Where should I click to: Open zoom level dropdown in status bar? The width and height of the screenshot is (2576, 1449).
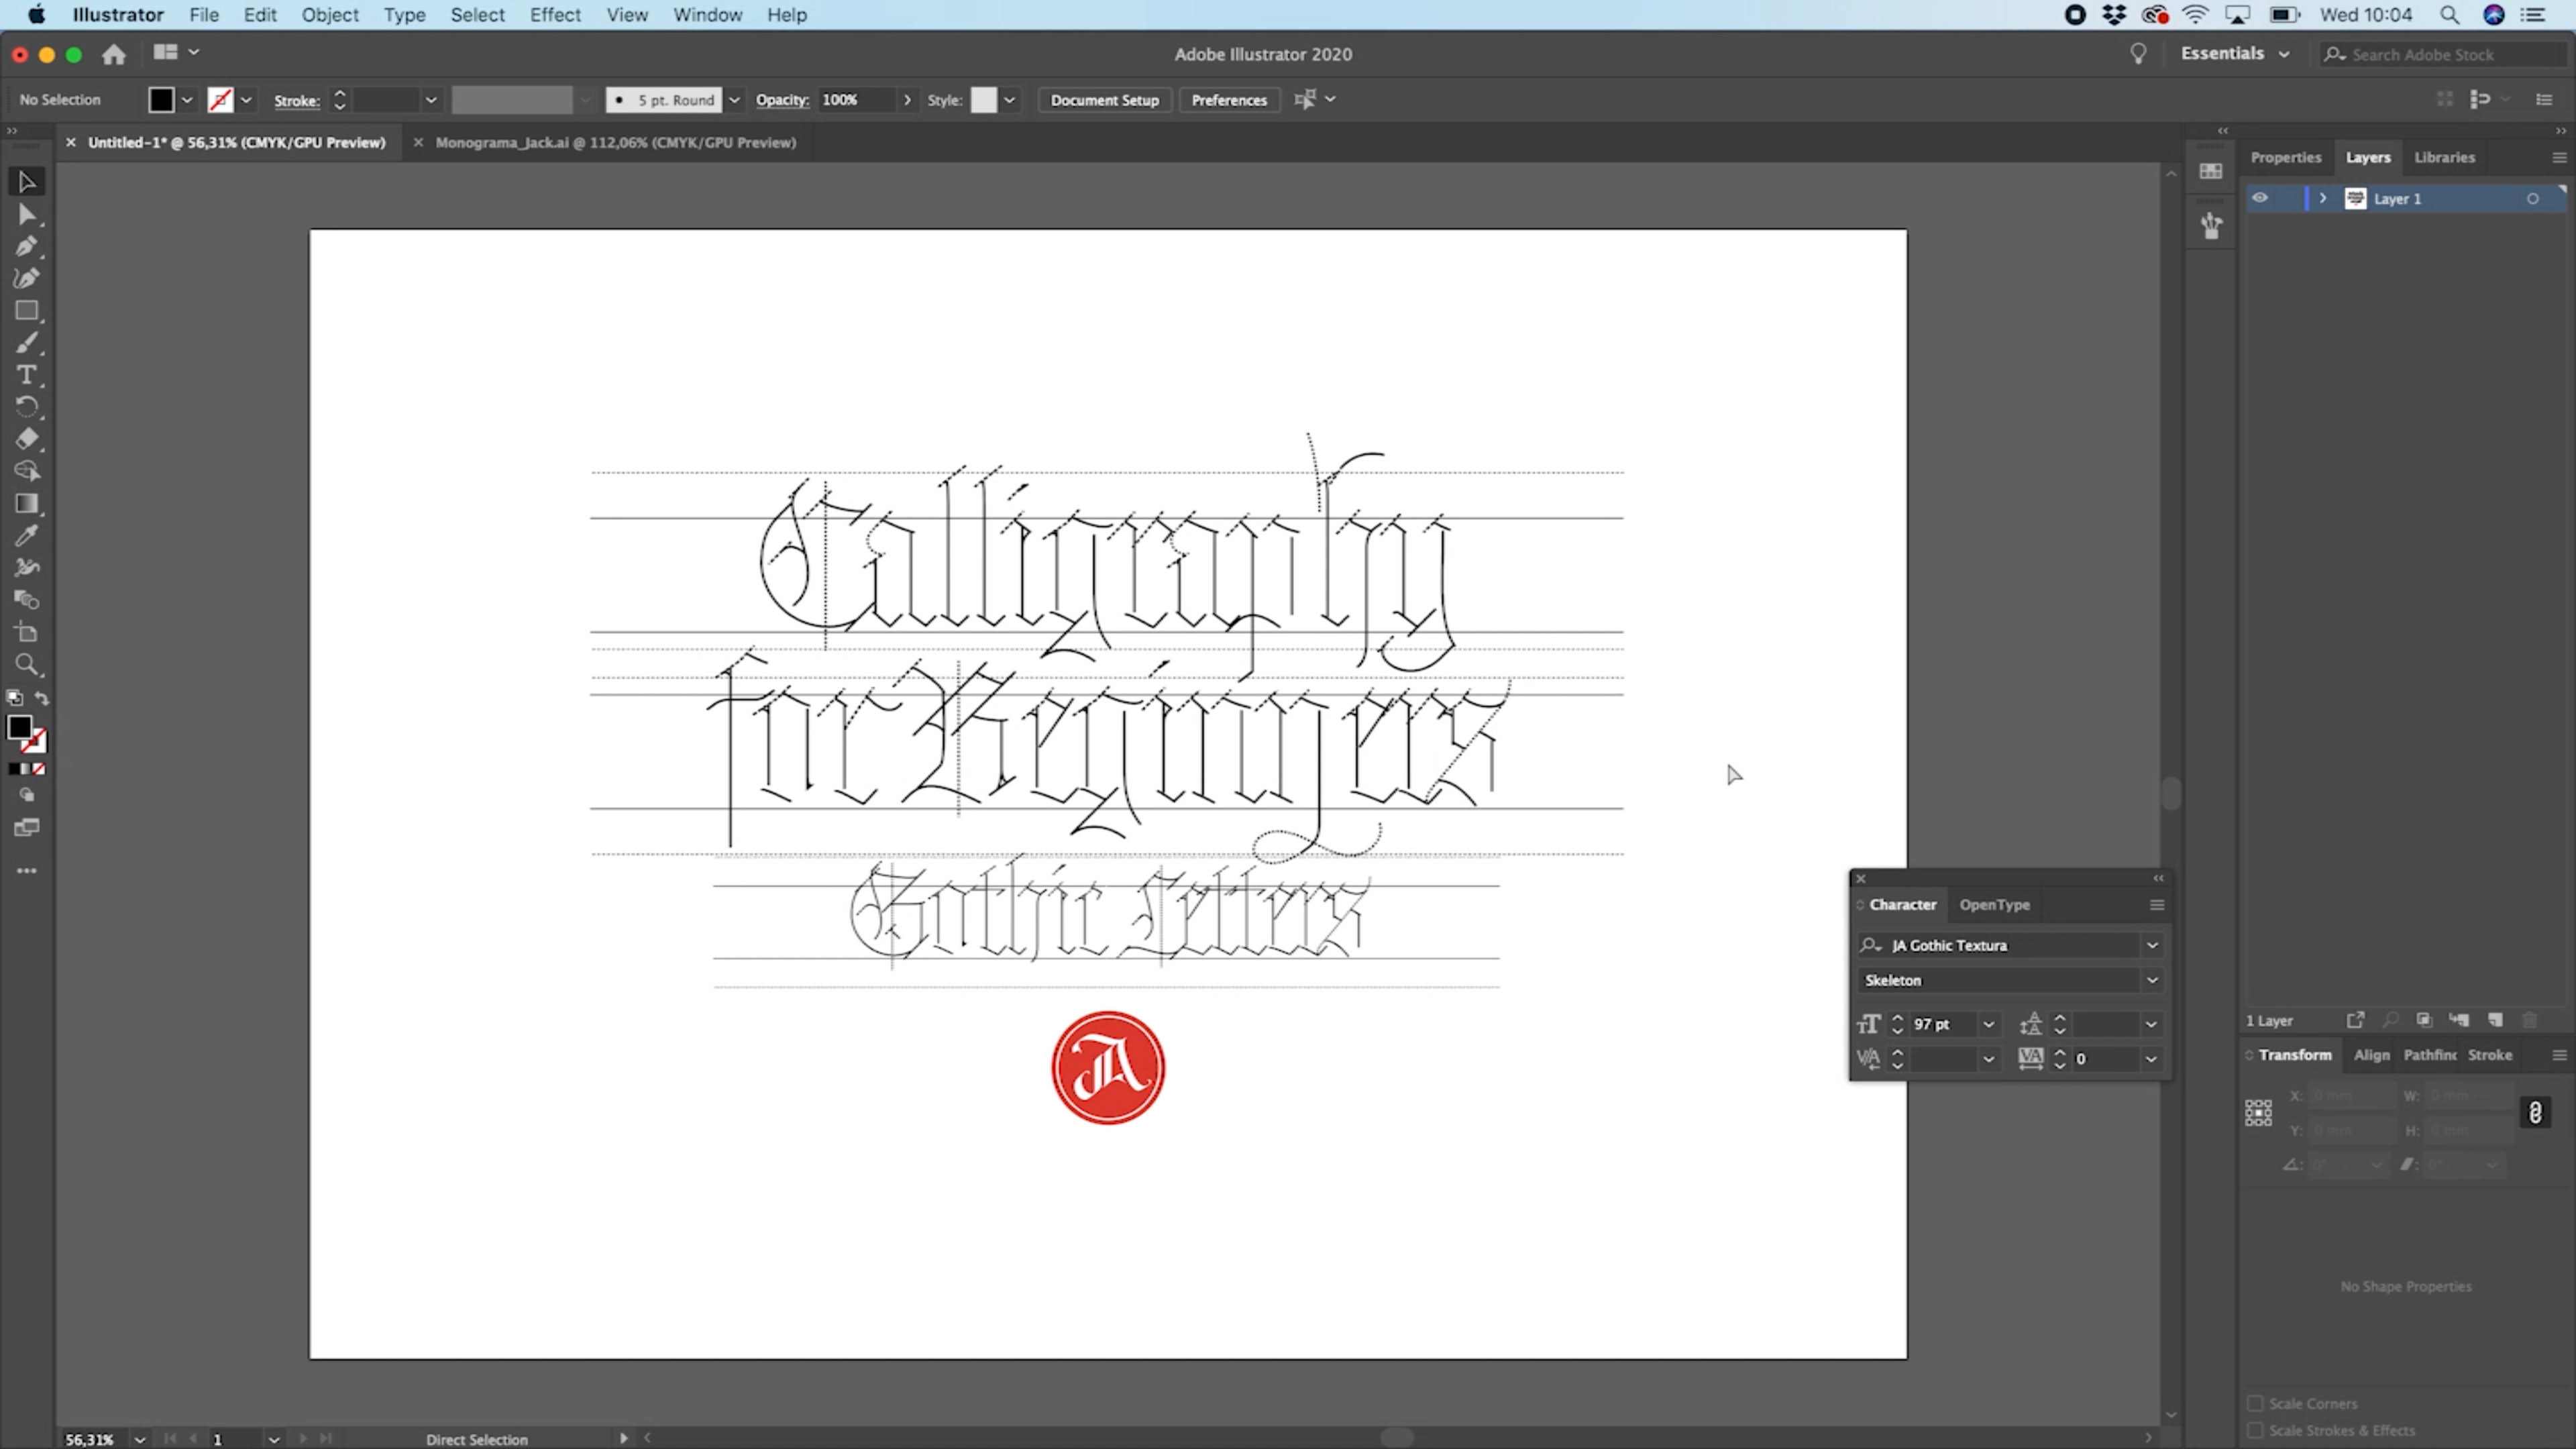pos(140,1439)
